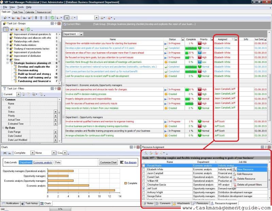Uncheck the Current filter checkbox

coord(65,24)
